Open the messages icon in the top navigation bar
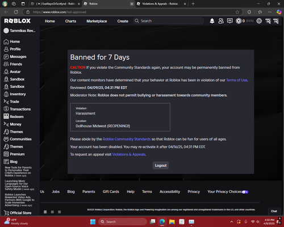The width and height of the screenshot is (284, 227). [x=230, y=21]
